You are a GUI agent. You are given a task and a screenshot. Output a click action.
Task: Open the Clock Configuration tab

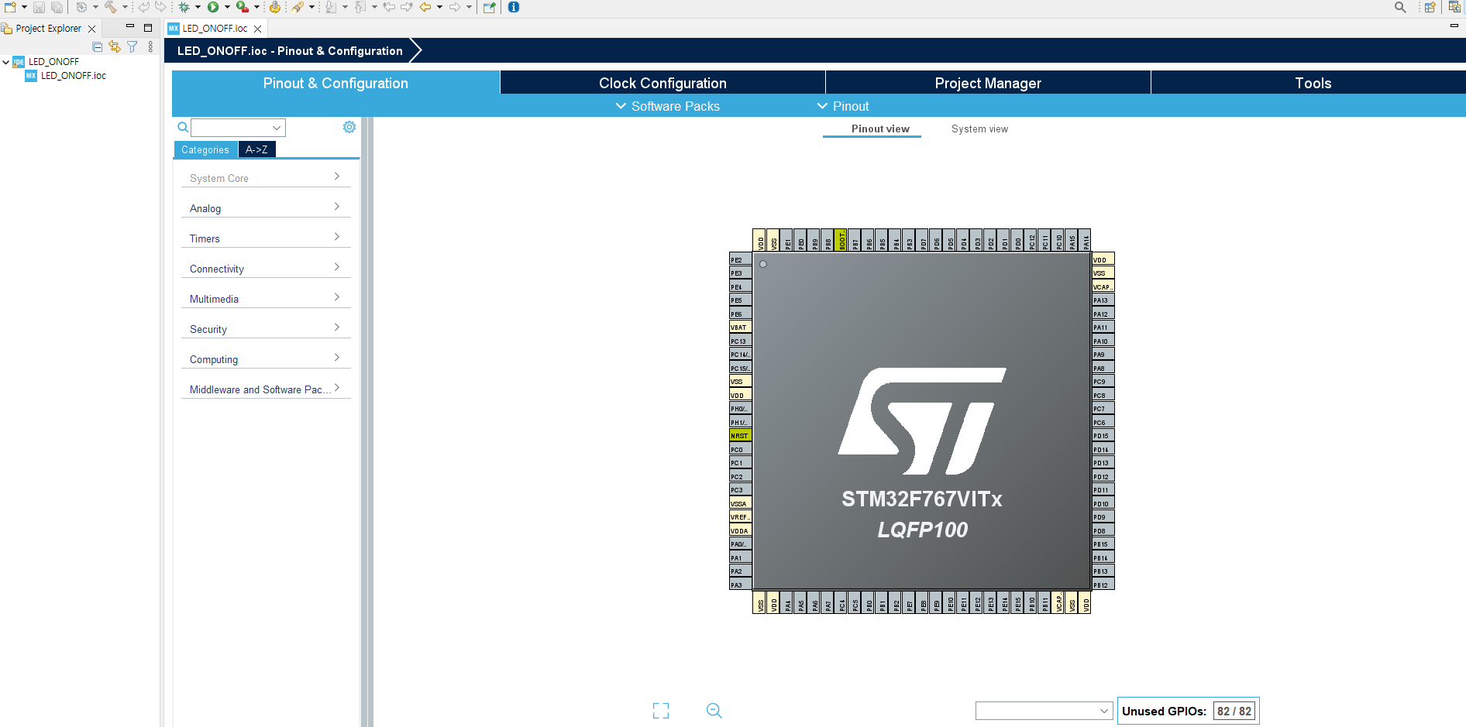pos(662,83)
